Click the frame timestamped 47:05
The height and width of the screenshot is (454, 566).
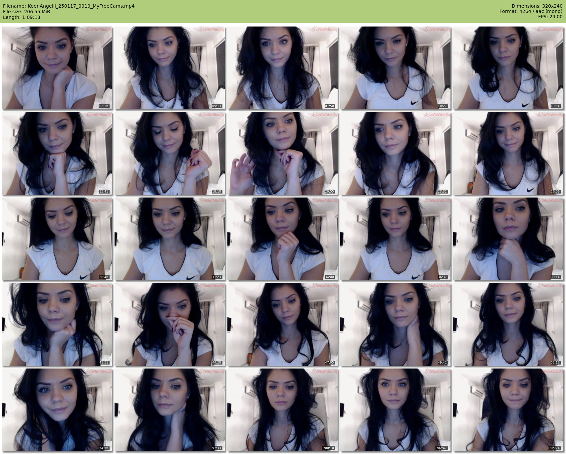tap(283, 324)
